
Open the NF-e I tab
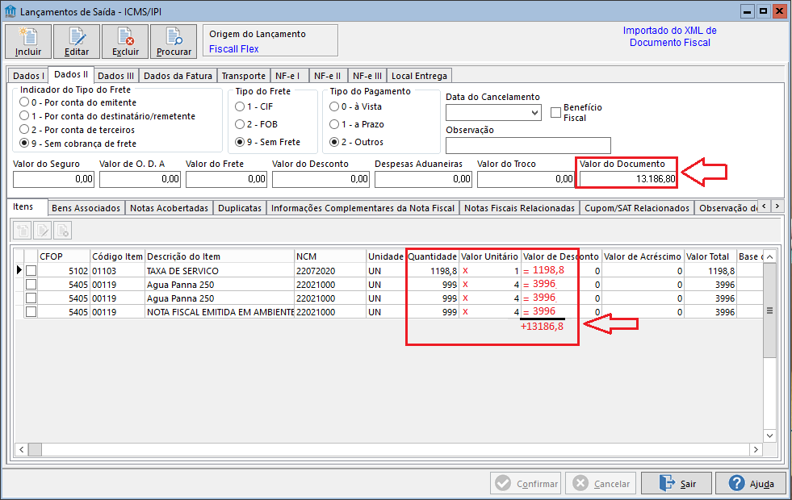[x=288, y=76]
